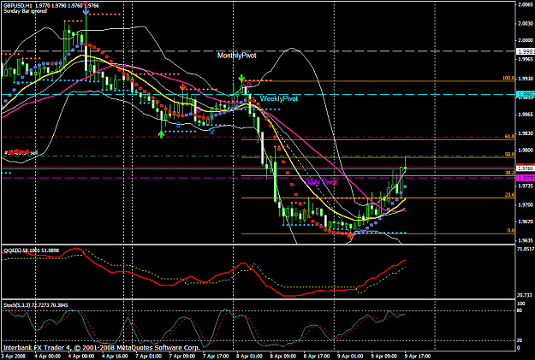Click the 1.9930 price scale value

coord(526,79)
